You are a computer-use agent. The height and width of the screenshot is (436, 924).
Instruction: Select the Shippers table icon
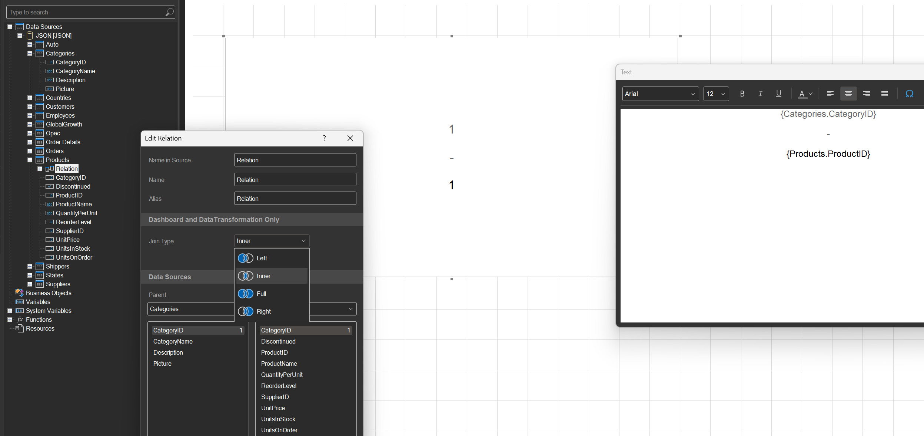[x=40, y=266]
